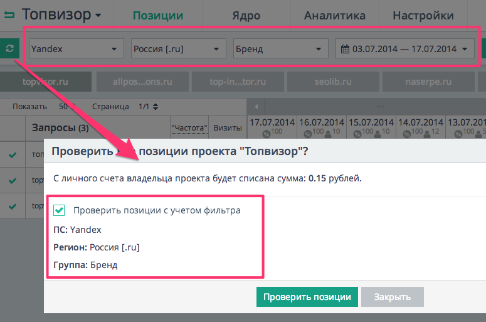Image resolution: width=486 pixels, height=322 pixels.
Task: Select the allpos...ons.ru competitor tab
Action: (142, 82)
